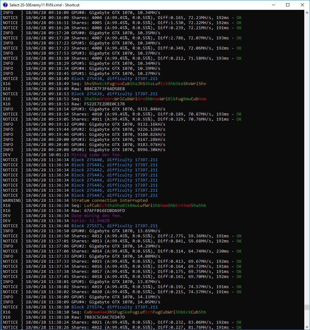
Task: Click sequence starting 'LufCubEchShaSha'
Action: 145,205
